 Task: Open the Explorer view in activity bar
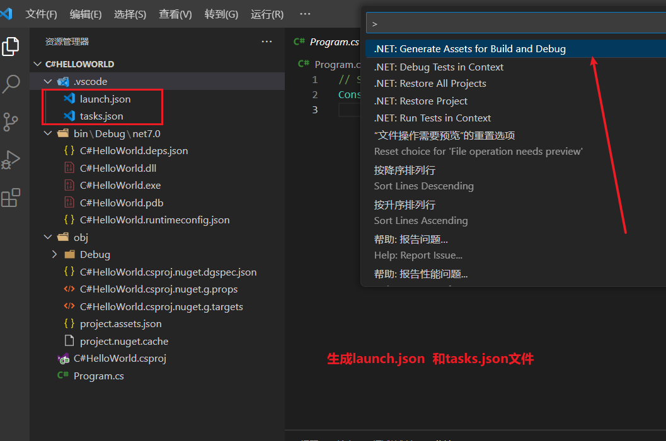click(11, 46)
